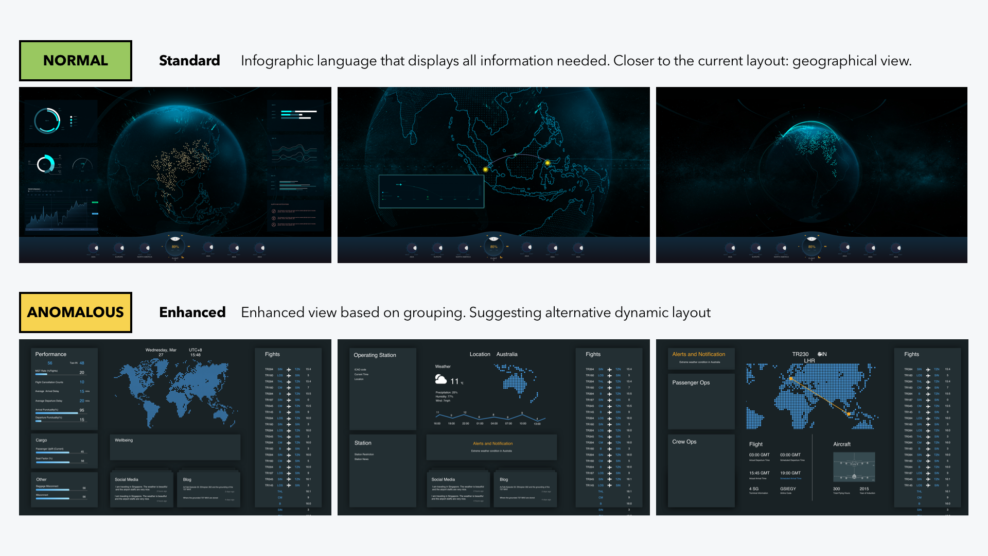This screenshot has width=988, height=556.
Task: Click the yellow ANOMALOUS label badge
Action: pyautogui.click(x=76, y=312)
